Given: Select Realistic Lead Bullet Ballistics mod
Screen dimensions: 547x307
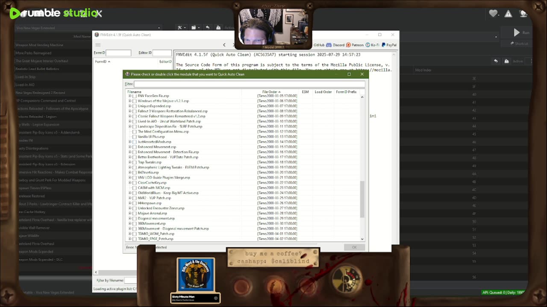Looking at the screenshot, I should (37, 69).
